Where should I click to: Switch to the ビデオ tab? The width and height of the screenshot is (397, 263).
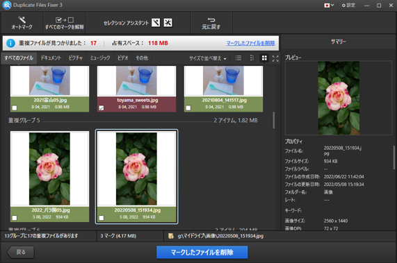(x=123, y=58)
